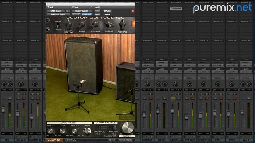Click the COMPARE button
The image size is (255, 143).
pyautogui.click(x=87, y=14)
